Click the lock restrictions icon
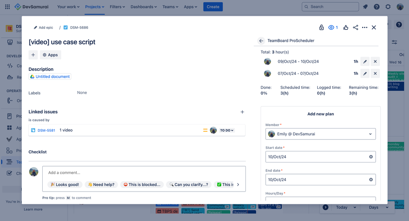 pos(321,27)
